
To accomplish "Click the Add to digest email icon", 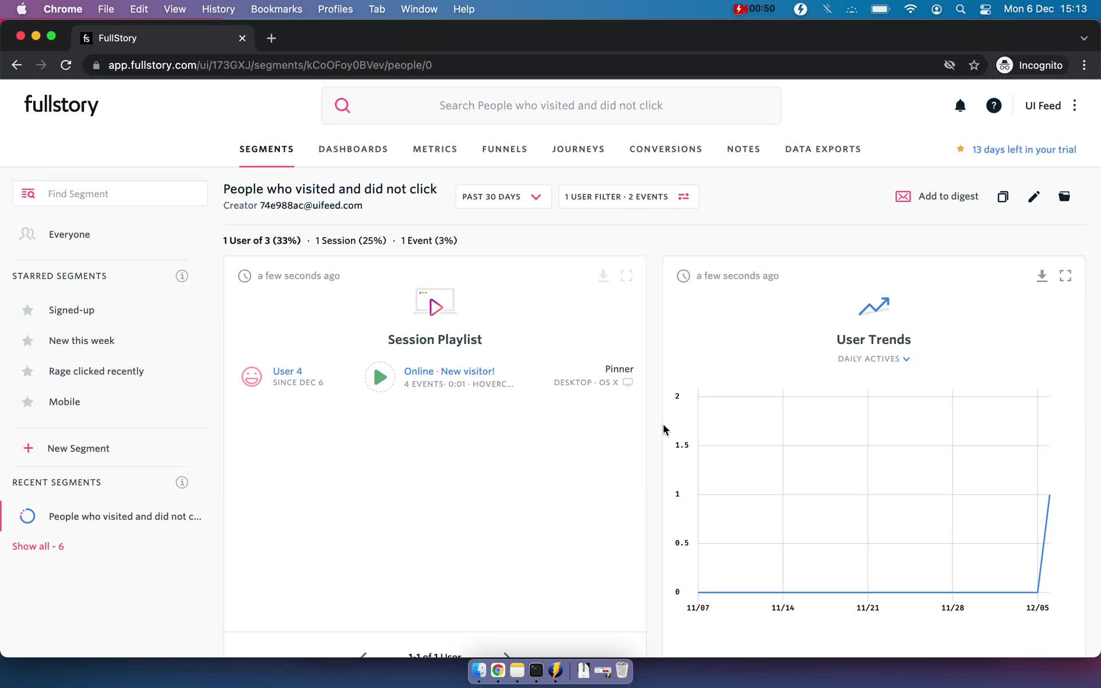I will tap(903, 196).
